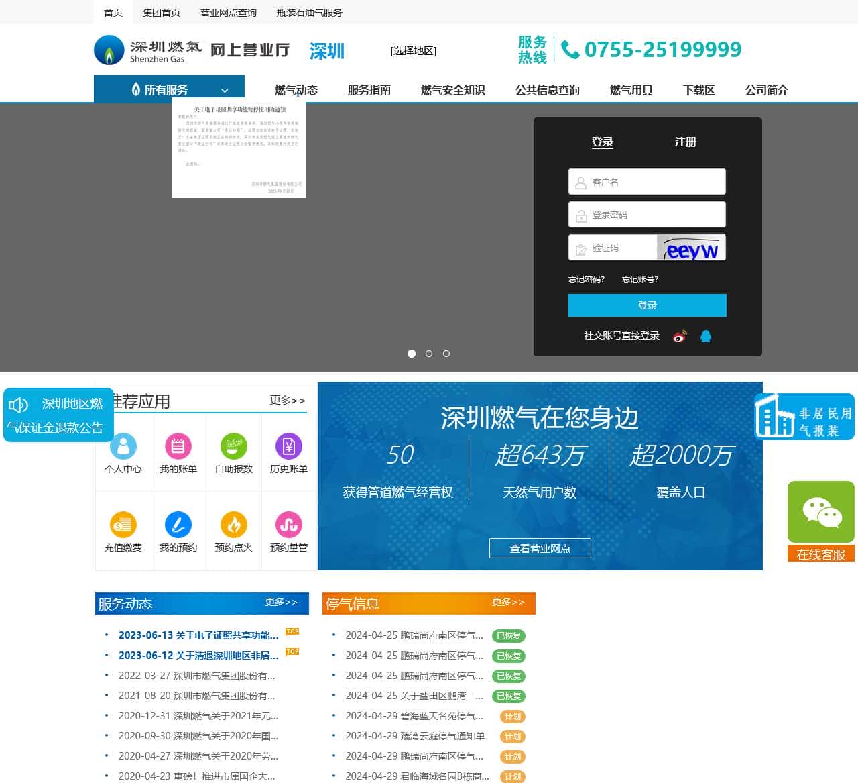This screenshot has height=783, width=858.
Task: Click the 忘记账号? link
Action: pyautogui.click(x=640, y=280)
